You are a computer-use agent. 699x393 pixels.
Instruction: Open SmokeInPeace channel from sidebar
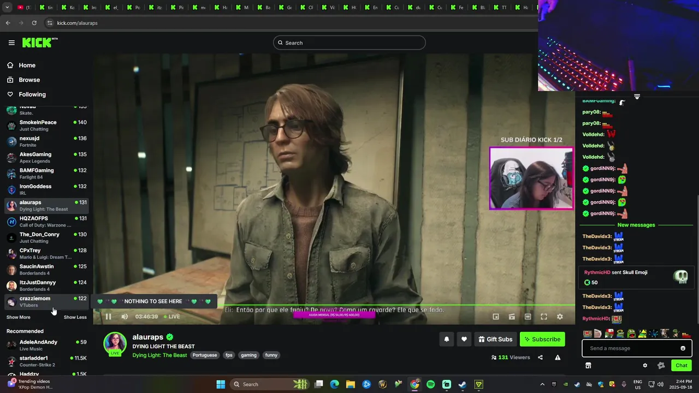pos(46,126)
